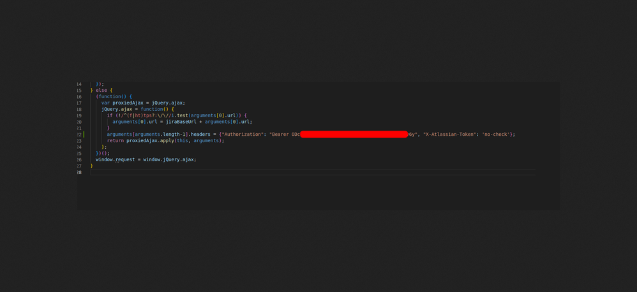Click line number 26 in the gutter
Screen dimensions: 637x292
(x=79, y=160)
